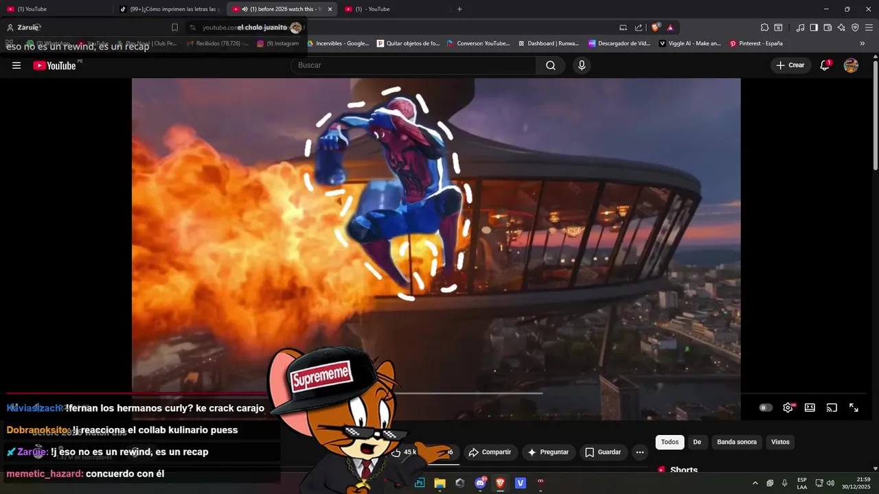Viewport: 879px width, 494px height.
Task: Switch to the last '(1) - YouTube' tab
Action: tap(396, 9)
